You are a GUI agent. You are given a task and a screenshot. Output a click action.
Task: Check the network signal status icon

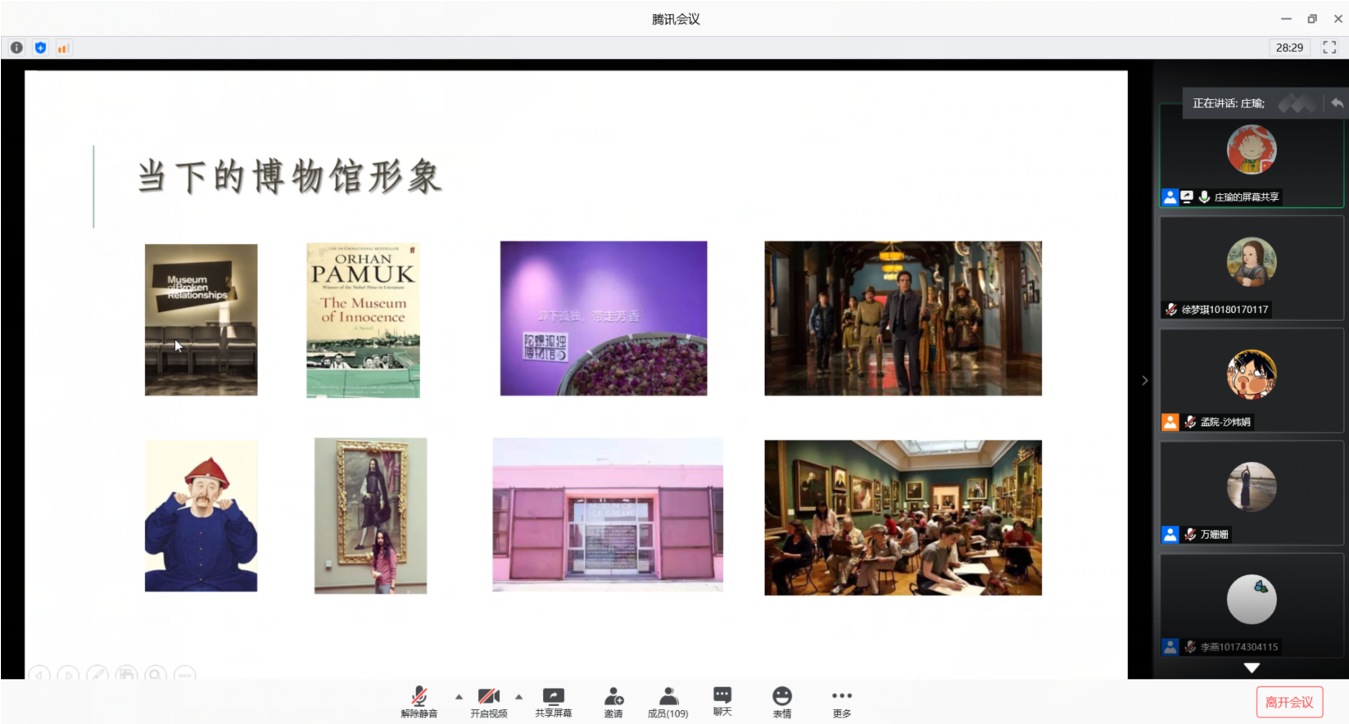(x=63, y=48)
